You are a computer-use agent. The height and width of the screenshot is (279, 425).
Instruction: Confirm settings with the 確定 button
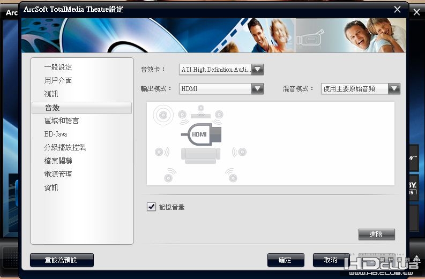[x=286, y=260]
